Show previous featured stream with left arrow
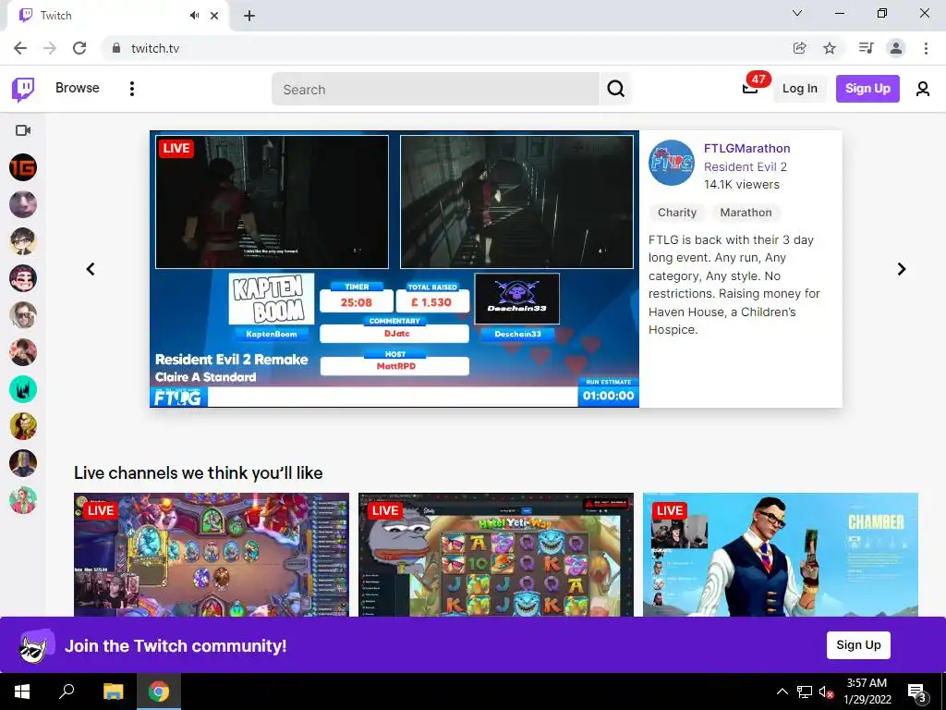 click(91, 269)
